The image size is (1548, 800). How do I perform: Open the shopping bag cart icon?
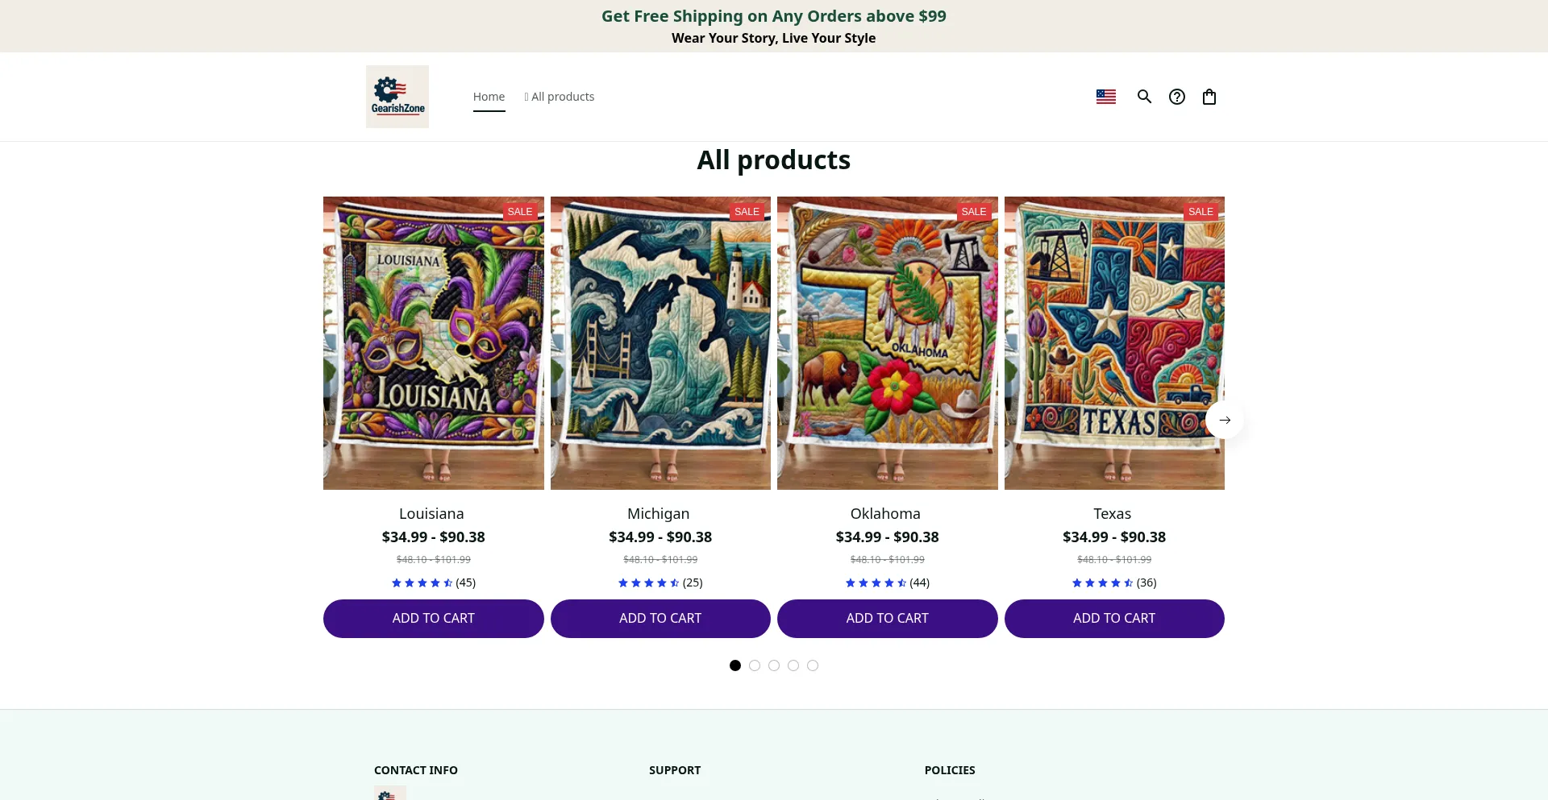click(1209, 97)
